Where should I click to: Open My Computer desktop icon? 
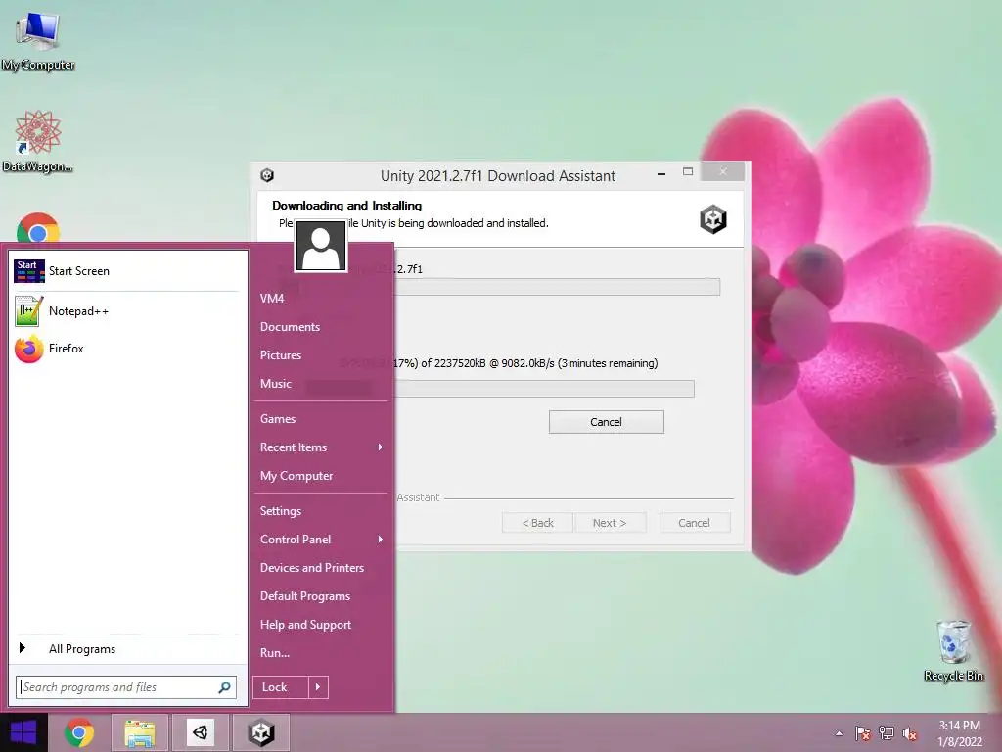click(38, 39)
